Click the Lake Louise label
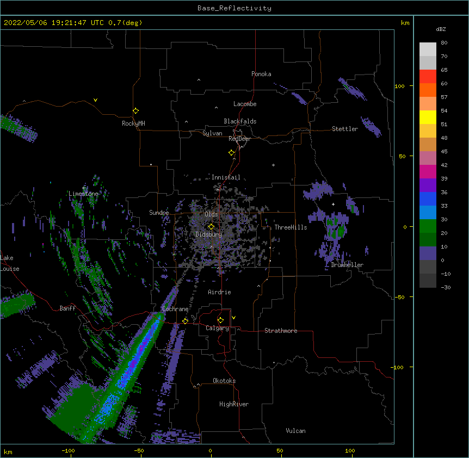Image resolution: width=469 pixels, height=458 pixels. [10, 263]
